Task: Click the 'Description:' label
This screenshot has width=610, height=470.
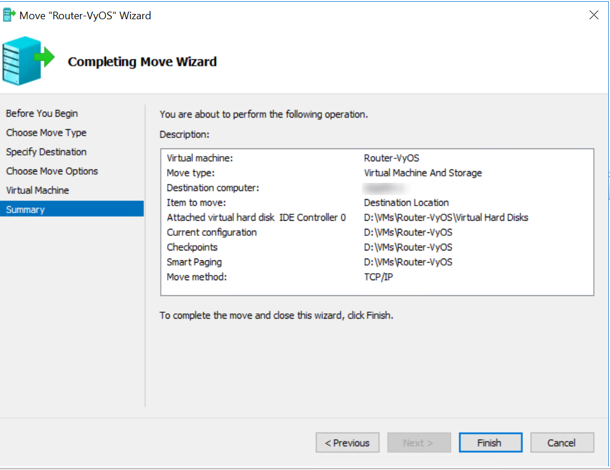Action: (x=184, y=135)
